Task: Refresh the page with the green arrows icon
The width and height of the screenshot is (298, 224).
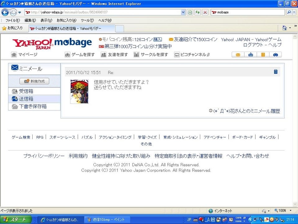Action: coord(197,12)
